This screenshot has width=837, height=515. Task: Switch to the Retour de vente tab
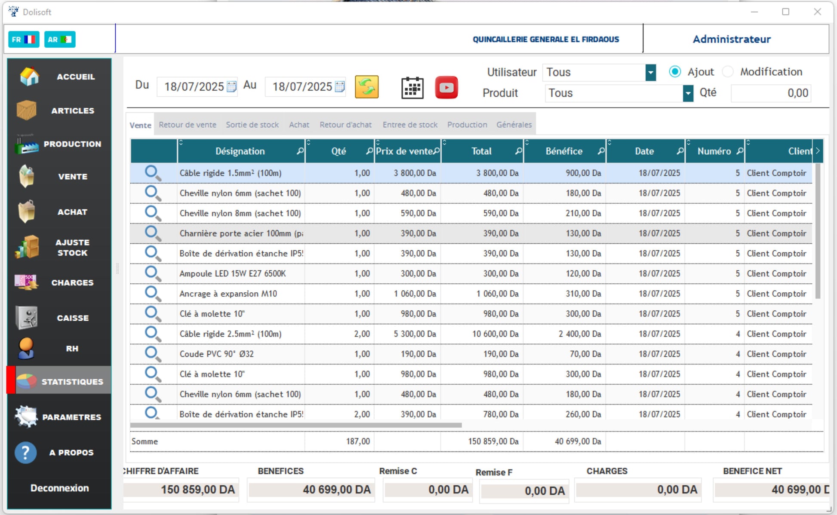[x=187, y=125]
